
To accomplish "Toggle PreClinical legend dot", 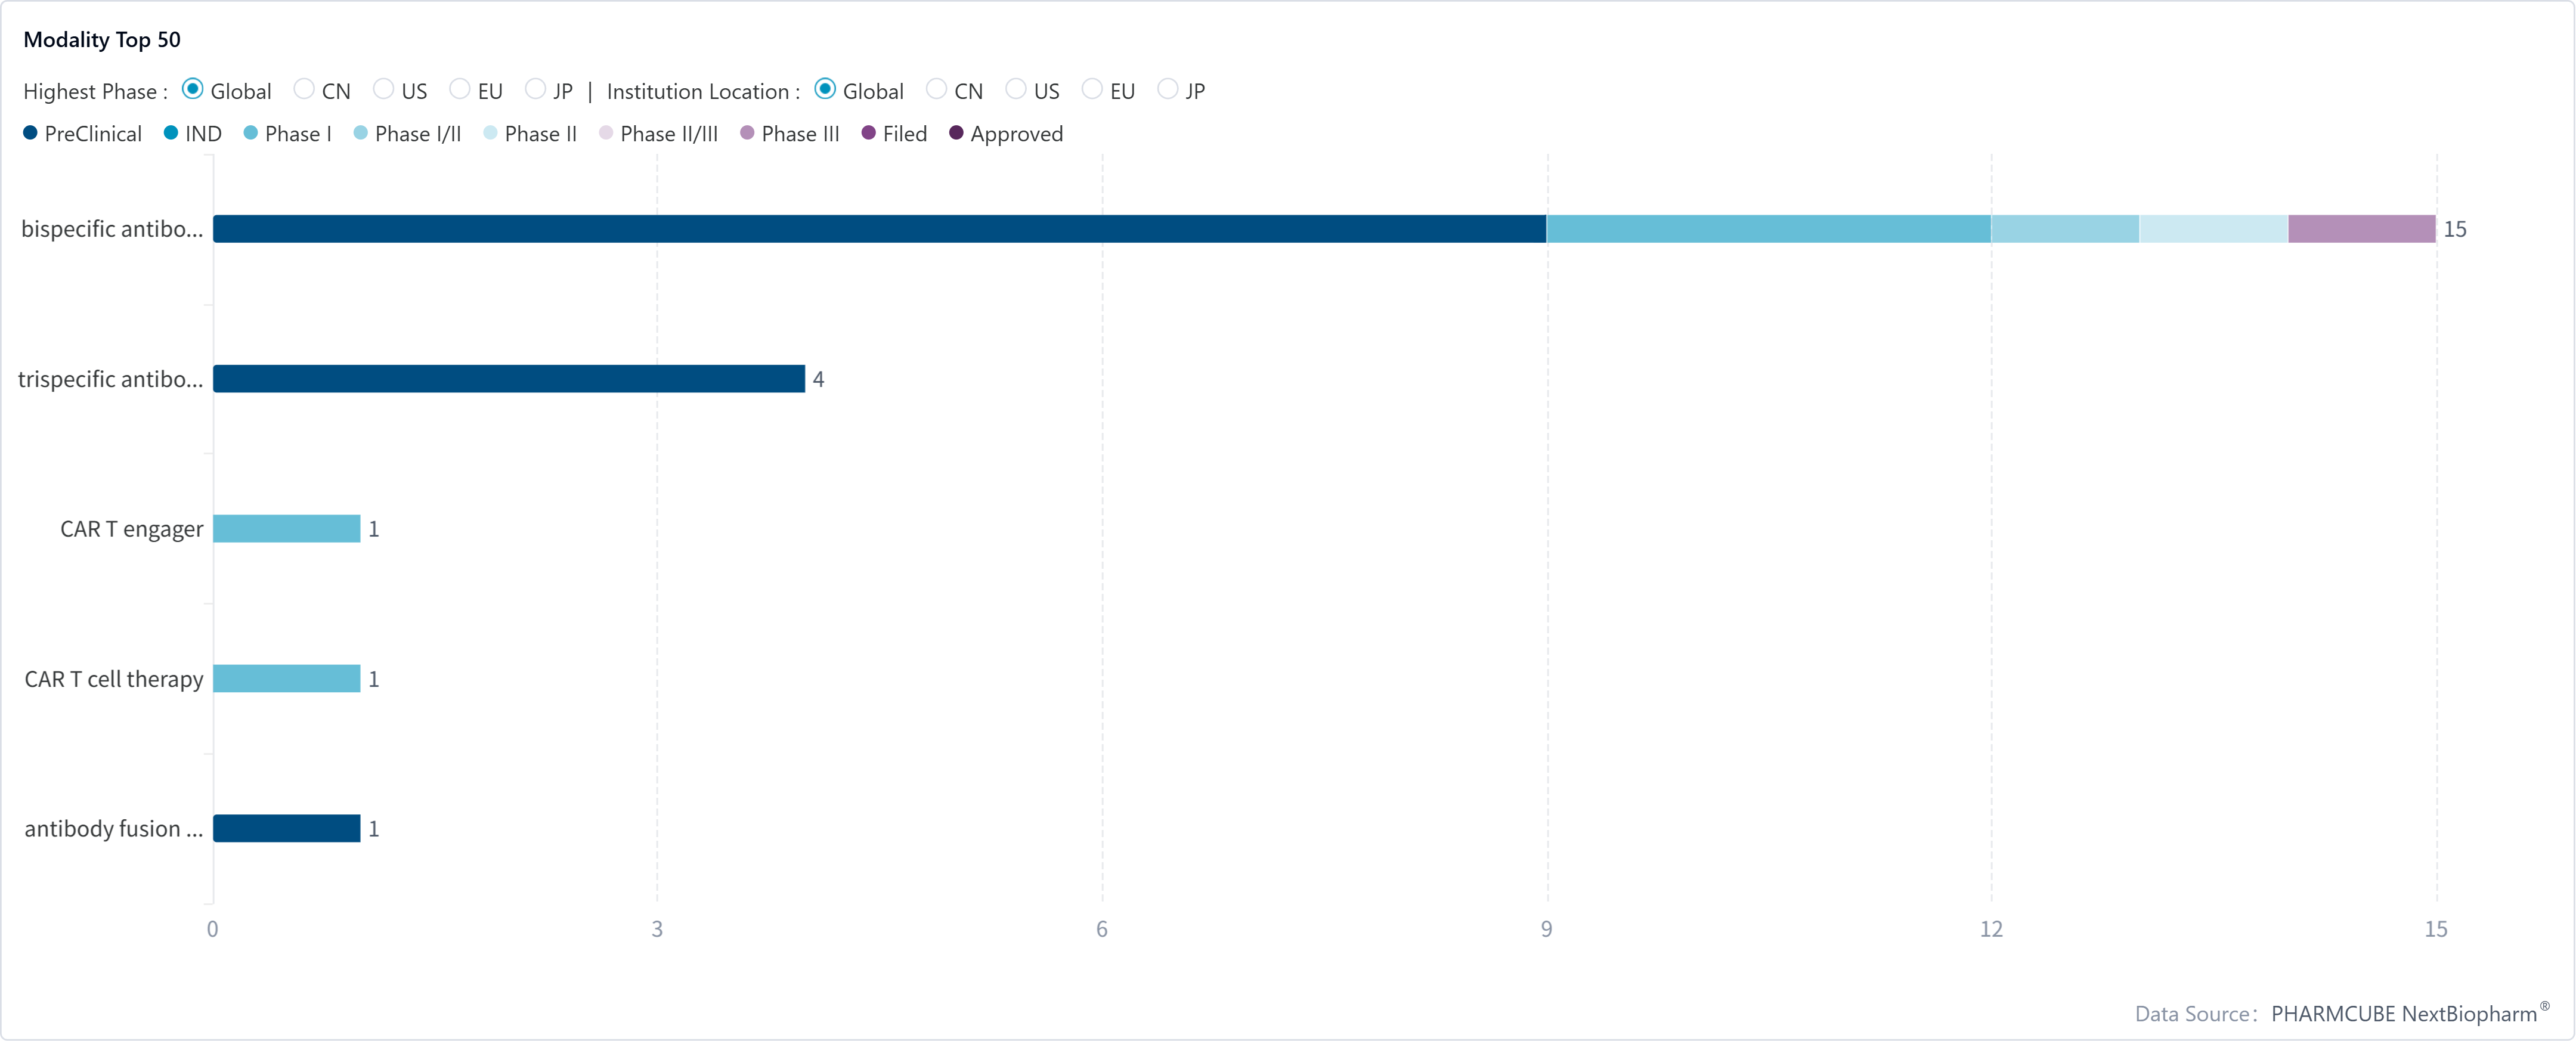I will pos(30,133).
